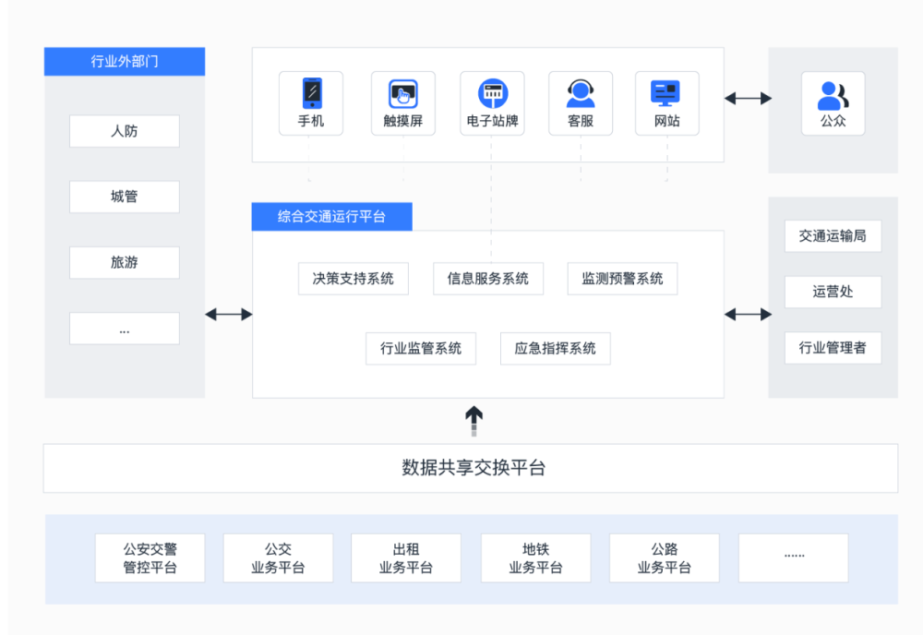This screenshot has height=635, width=923.
Task: Select the 公路业务平台 box
Action: point(664,557)
